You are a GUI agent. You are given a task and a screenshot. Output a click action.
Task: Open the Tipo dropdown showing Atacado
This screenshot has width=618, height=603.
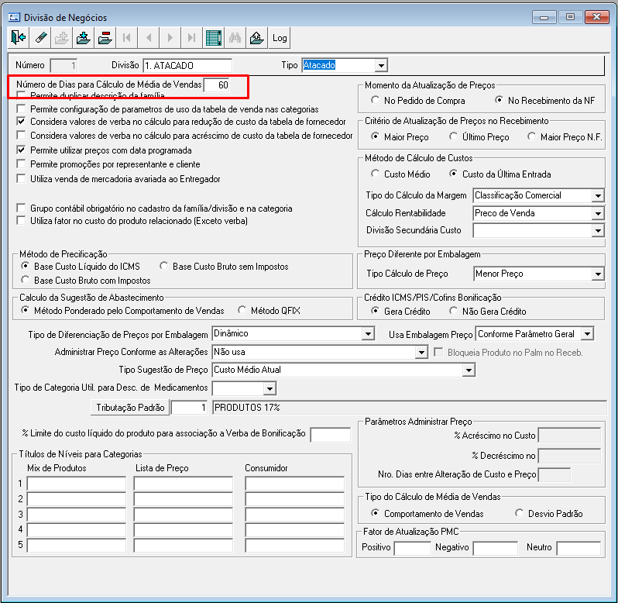[x=381, y=65]
